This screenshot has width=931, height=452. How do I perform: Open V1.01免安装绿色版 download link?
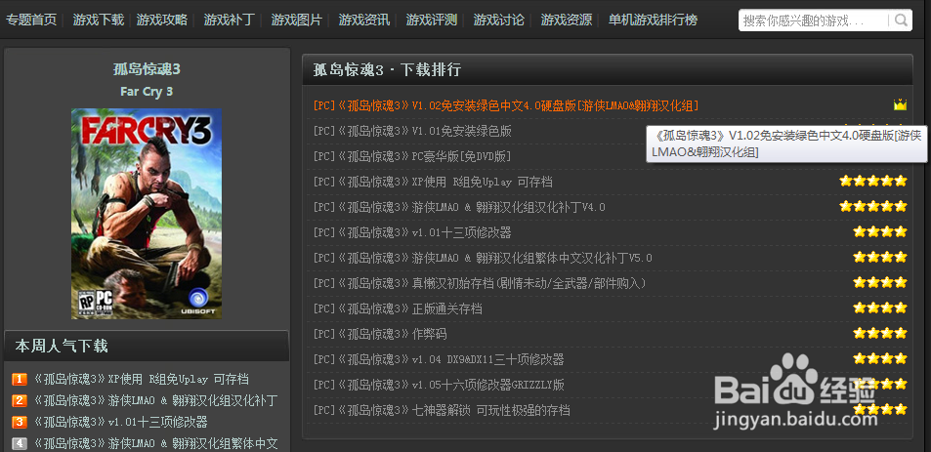pyautogui.click(x=412, y=131)
